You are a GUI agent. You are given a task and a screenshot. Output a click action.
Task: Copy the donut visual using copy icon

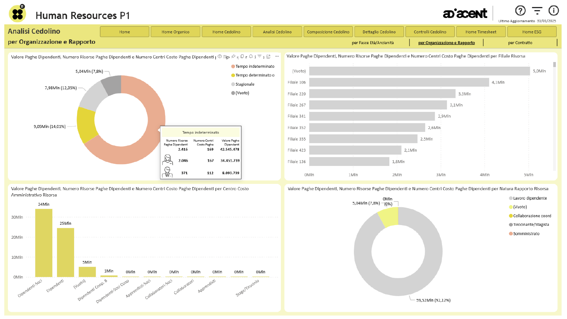click(242, 57)
